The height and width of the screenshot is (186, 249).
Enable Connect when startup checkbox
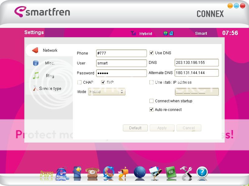(x=152, y=101)
